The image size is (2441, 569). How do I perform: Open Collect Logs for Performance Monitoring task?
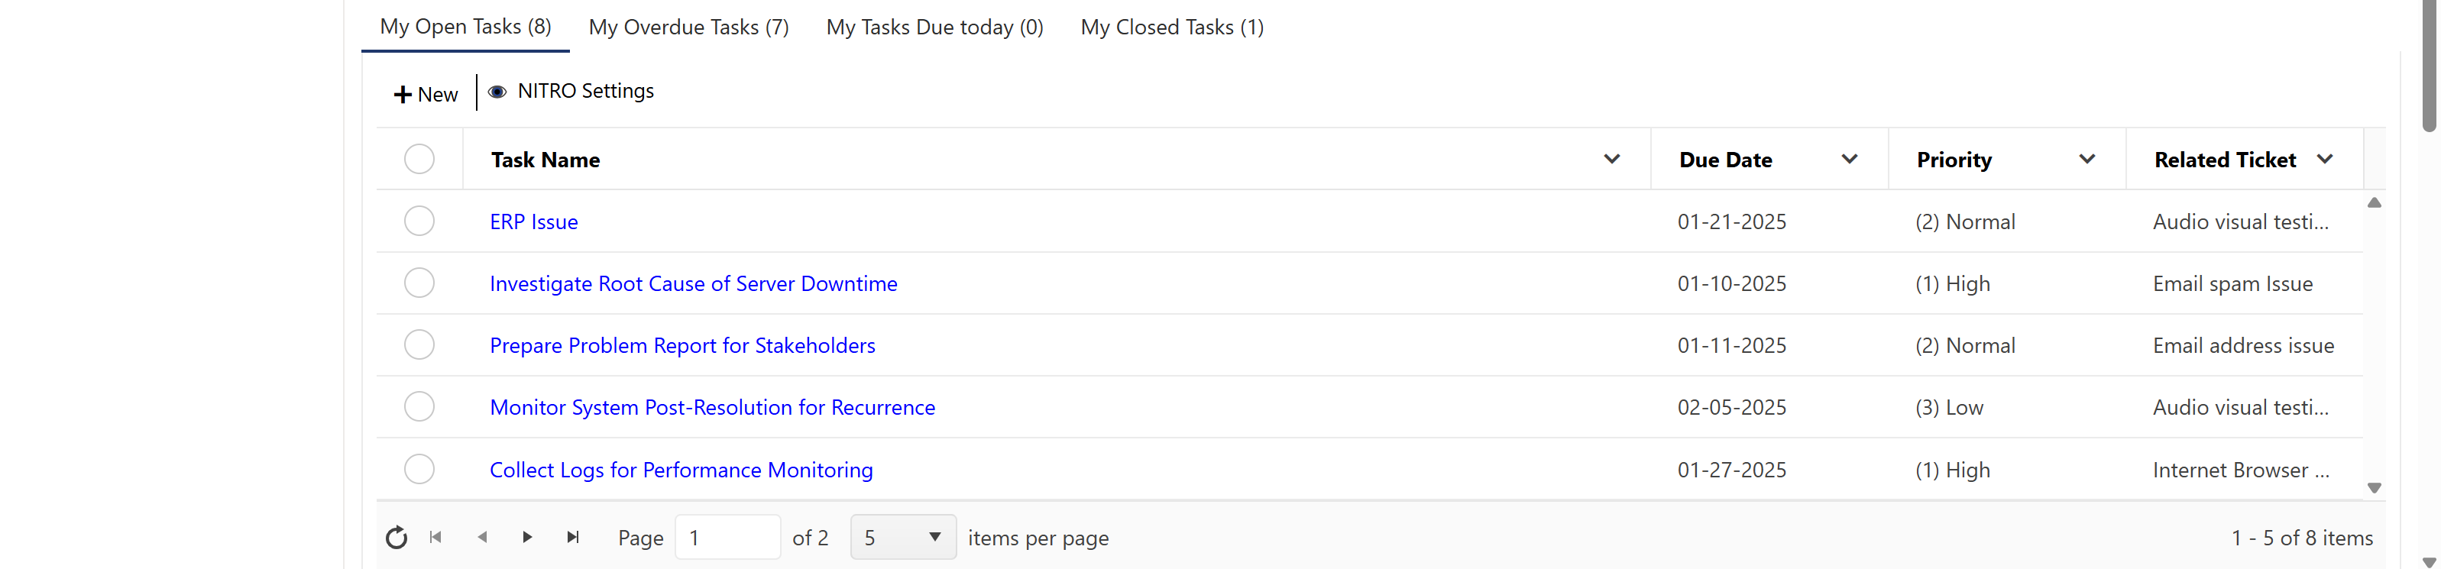(681, 470)
